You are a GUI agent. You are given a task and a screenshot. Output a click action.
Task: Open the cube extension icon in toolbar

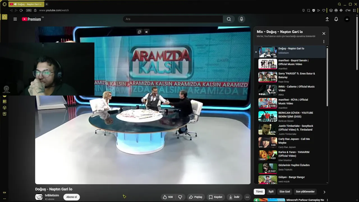(x=331, y=10)
